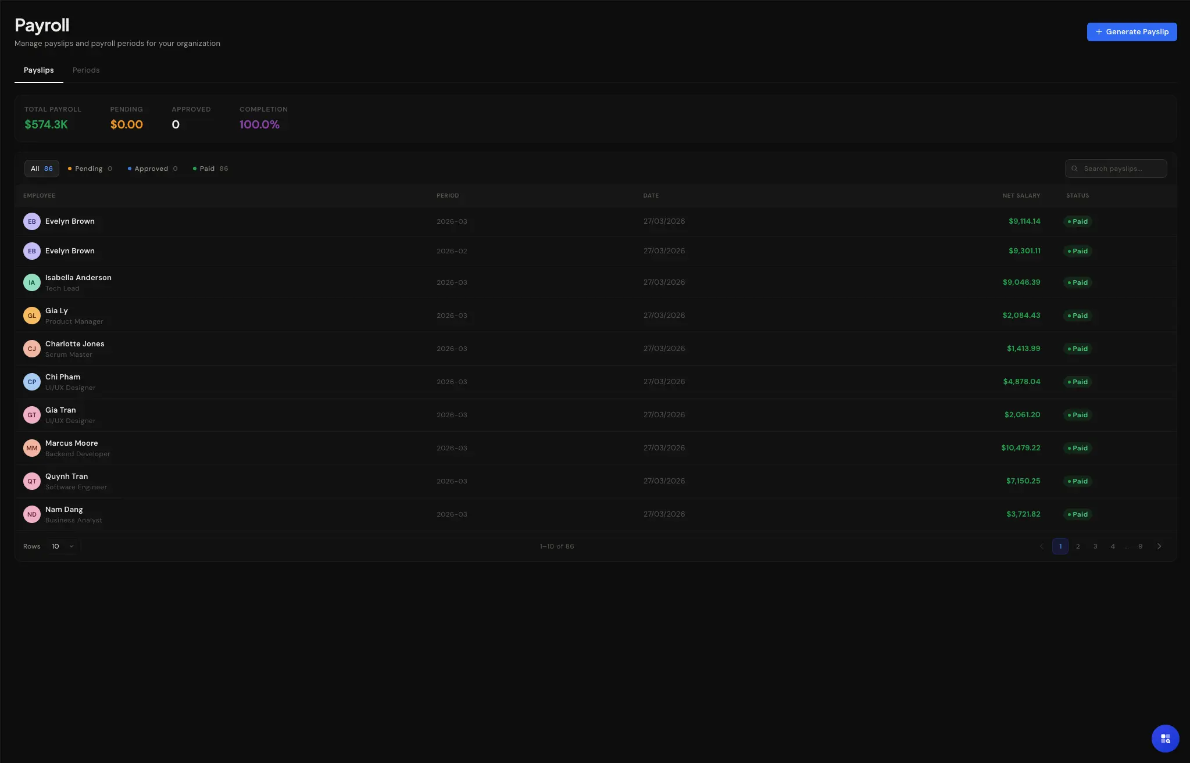Viewport: 1190px width, 763px height.
Task: Open the Rows per page dropdown
Action: (x=63, y=546)
